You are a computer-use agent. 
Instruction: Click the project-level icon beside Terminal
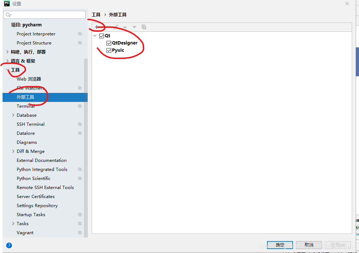80,106
